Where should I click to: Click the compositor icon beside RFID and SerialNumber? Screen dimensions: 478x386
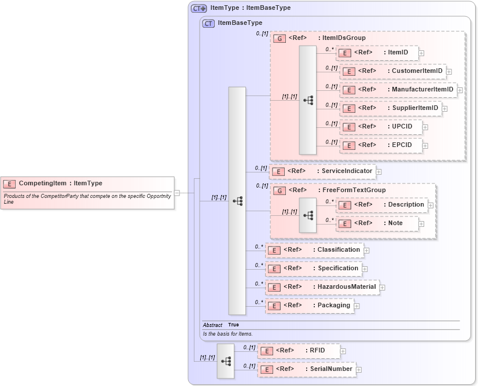pyautogui.click(x=225, y=360)
